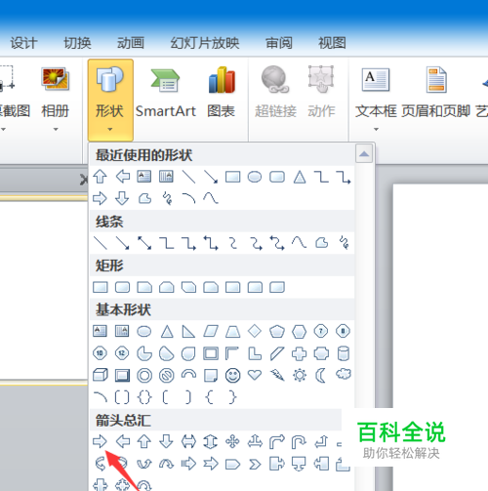
Task: Select the double brace shape
Action: coord(144,397)
